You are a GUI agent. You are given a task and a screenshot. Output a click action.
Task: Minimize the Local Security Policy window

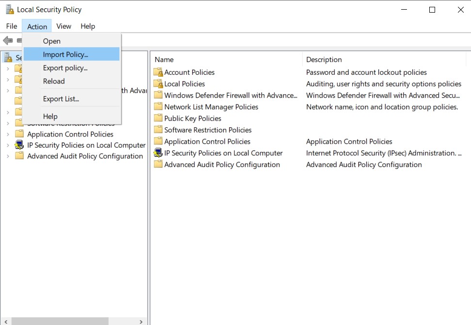click(404, 10)
